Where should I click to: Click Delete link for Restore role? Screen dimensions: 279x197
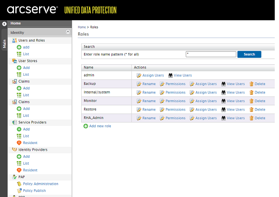point(260,109)
